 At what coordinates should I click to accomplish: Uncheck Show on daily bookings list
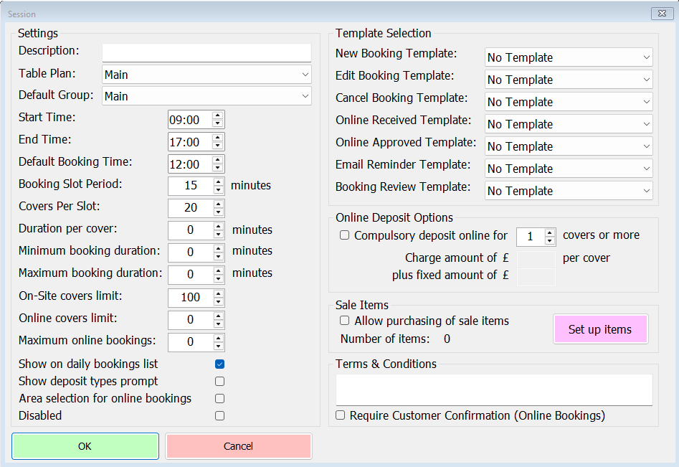pos(220,364)
